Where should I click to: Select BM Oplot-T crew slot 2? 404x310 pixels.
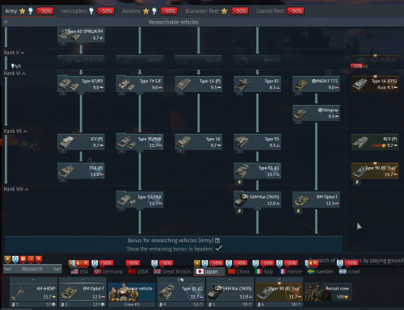pyautogui.click(x=82, y=292)
